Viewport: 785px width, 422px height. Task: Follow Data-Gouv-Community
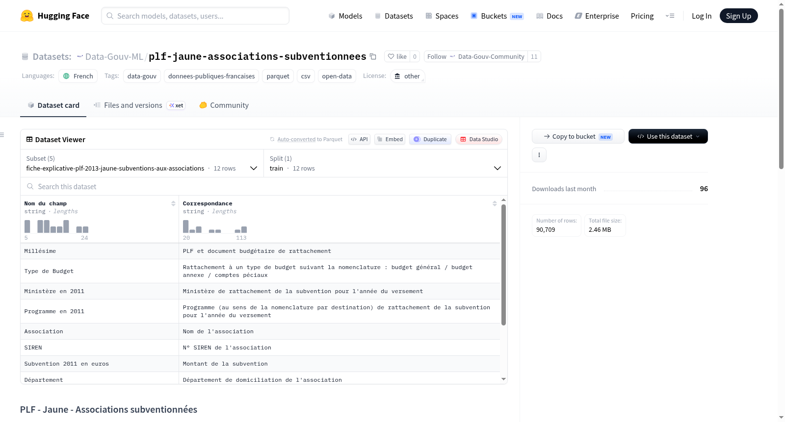(476, 56)
